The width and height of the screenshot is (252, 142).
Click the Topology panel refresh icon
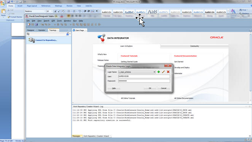[28, 34]
